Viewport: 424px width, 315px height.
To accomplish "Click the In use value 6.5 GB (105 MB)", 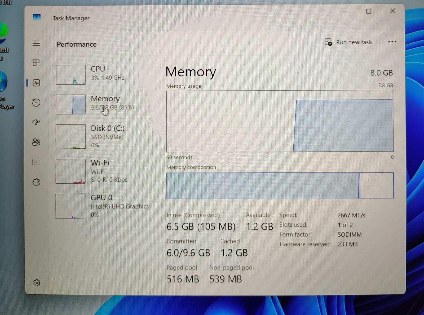I will (201, 227).
